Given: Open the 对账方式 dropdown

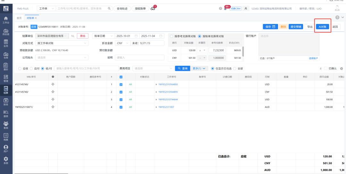Looking at the screenshot, I should point(62,43).
